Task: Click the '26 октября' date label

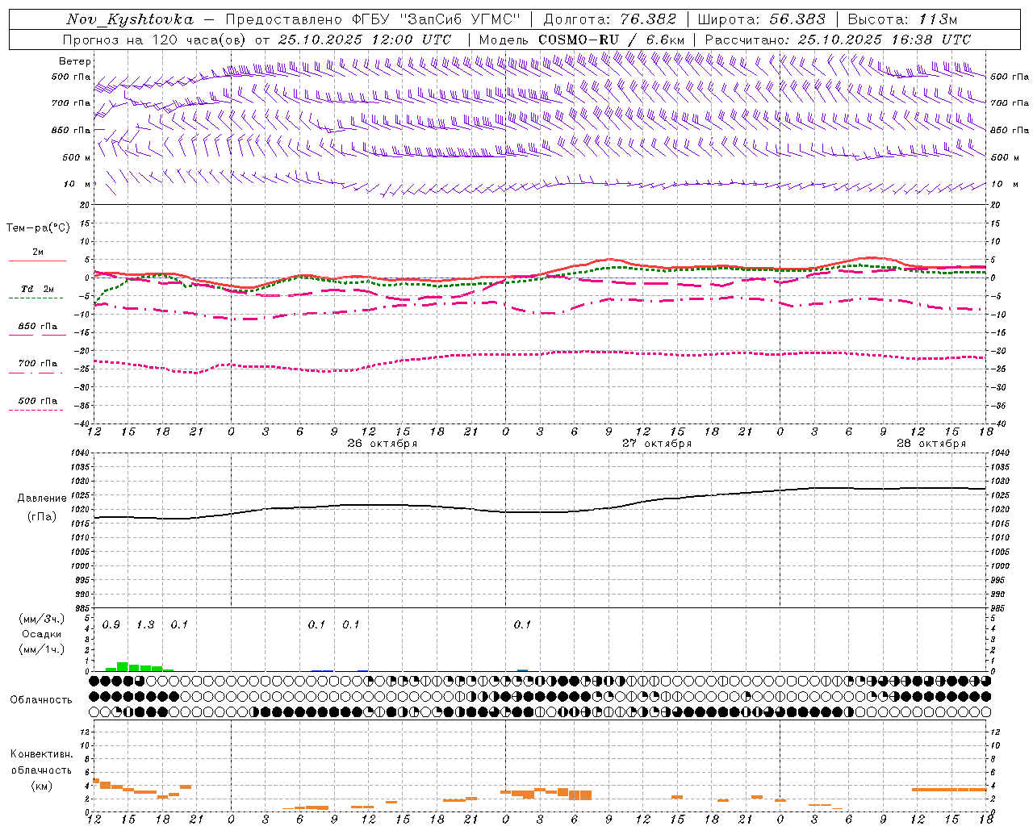Action: (383, 444)
